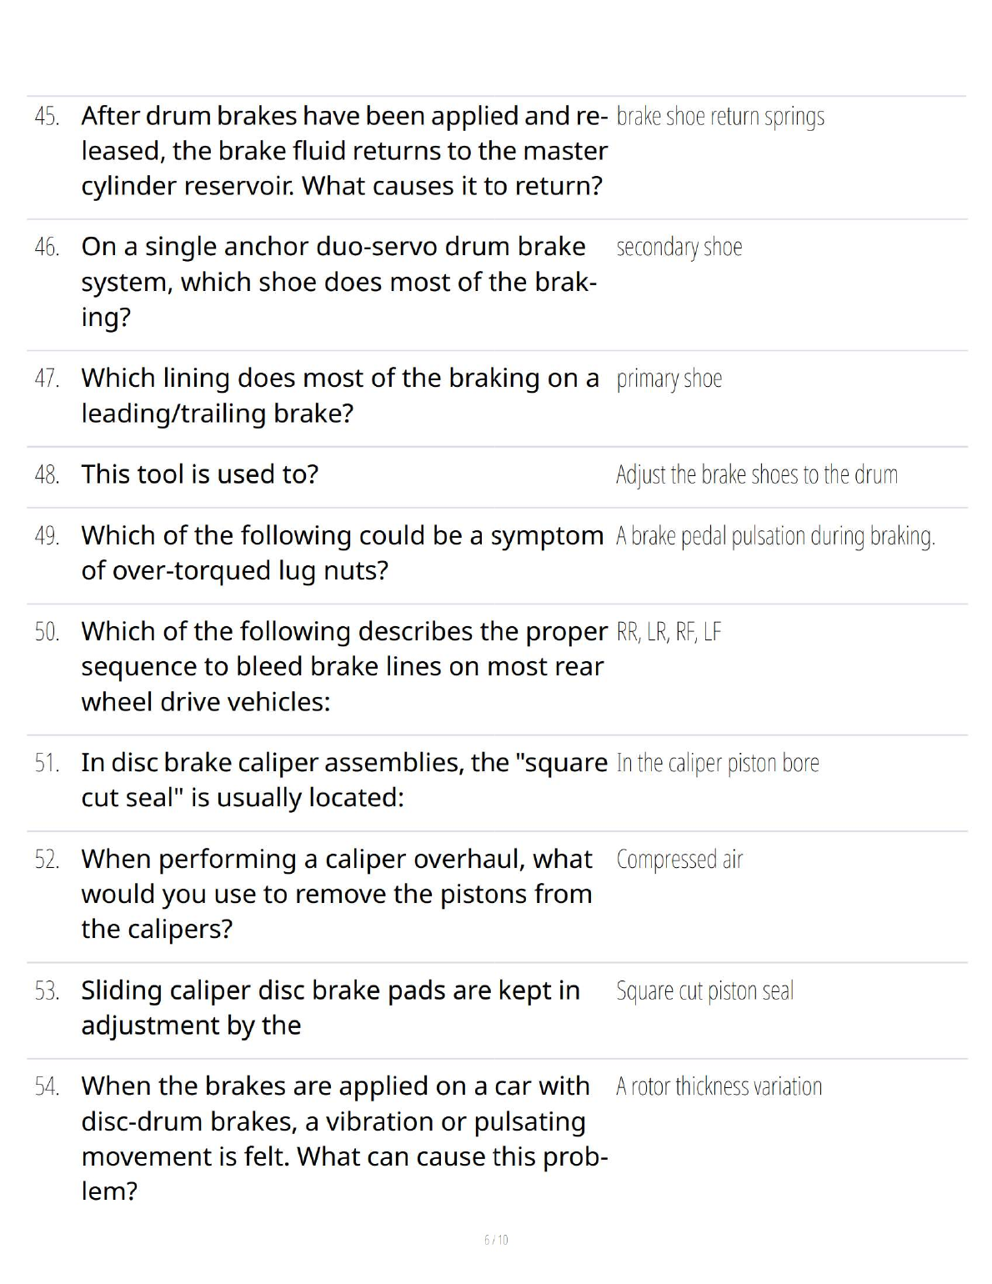Click question 50 about bleeding brake lines
The height and width of the screenshot is (1284, 992).
[x=343, y=666]
